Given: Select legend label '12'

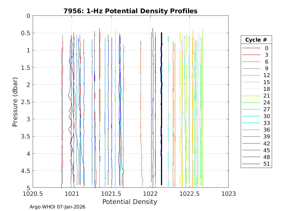Looking at the screenshot, I should coord(266,75).
